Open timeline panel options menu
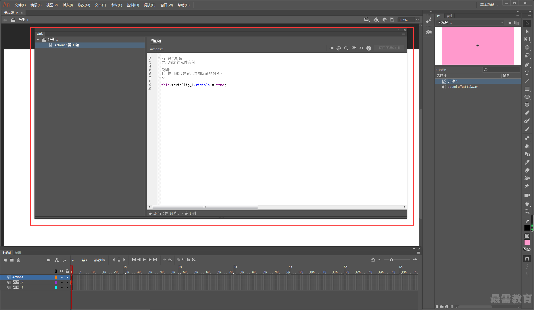 pyautogui.click(x=418, y=253)
